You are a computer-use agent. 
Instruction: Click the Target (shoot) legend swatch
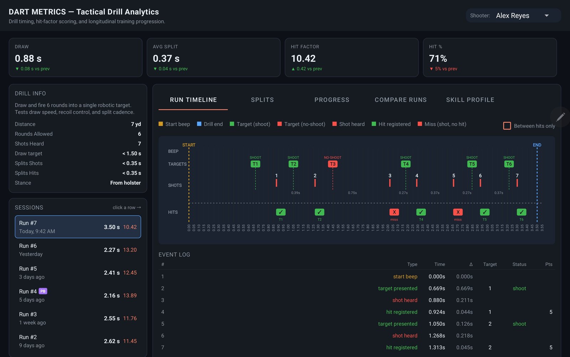(232, 124)
